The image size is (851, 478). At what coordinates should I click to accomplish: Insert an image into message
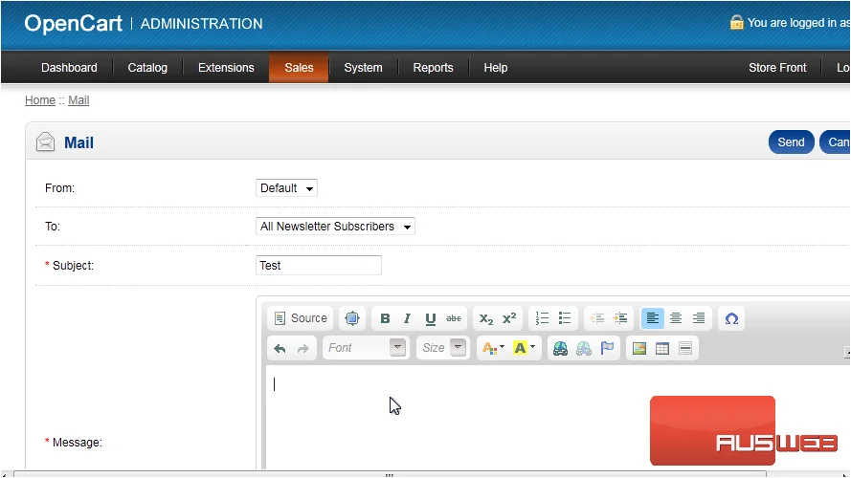[x=639, y=349]
